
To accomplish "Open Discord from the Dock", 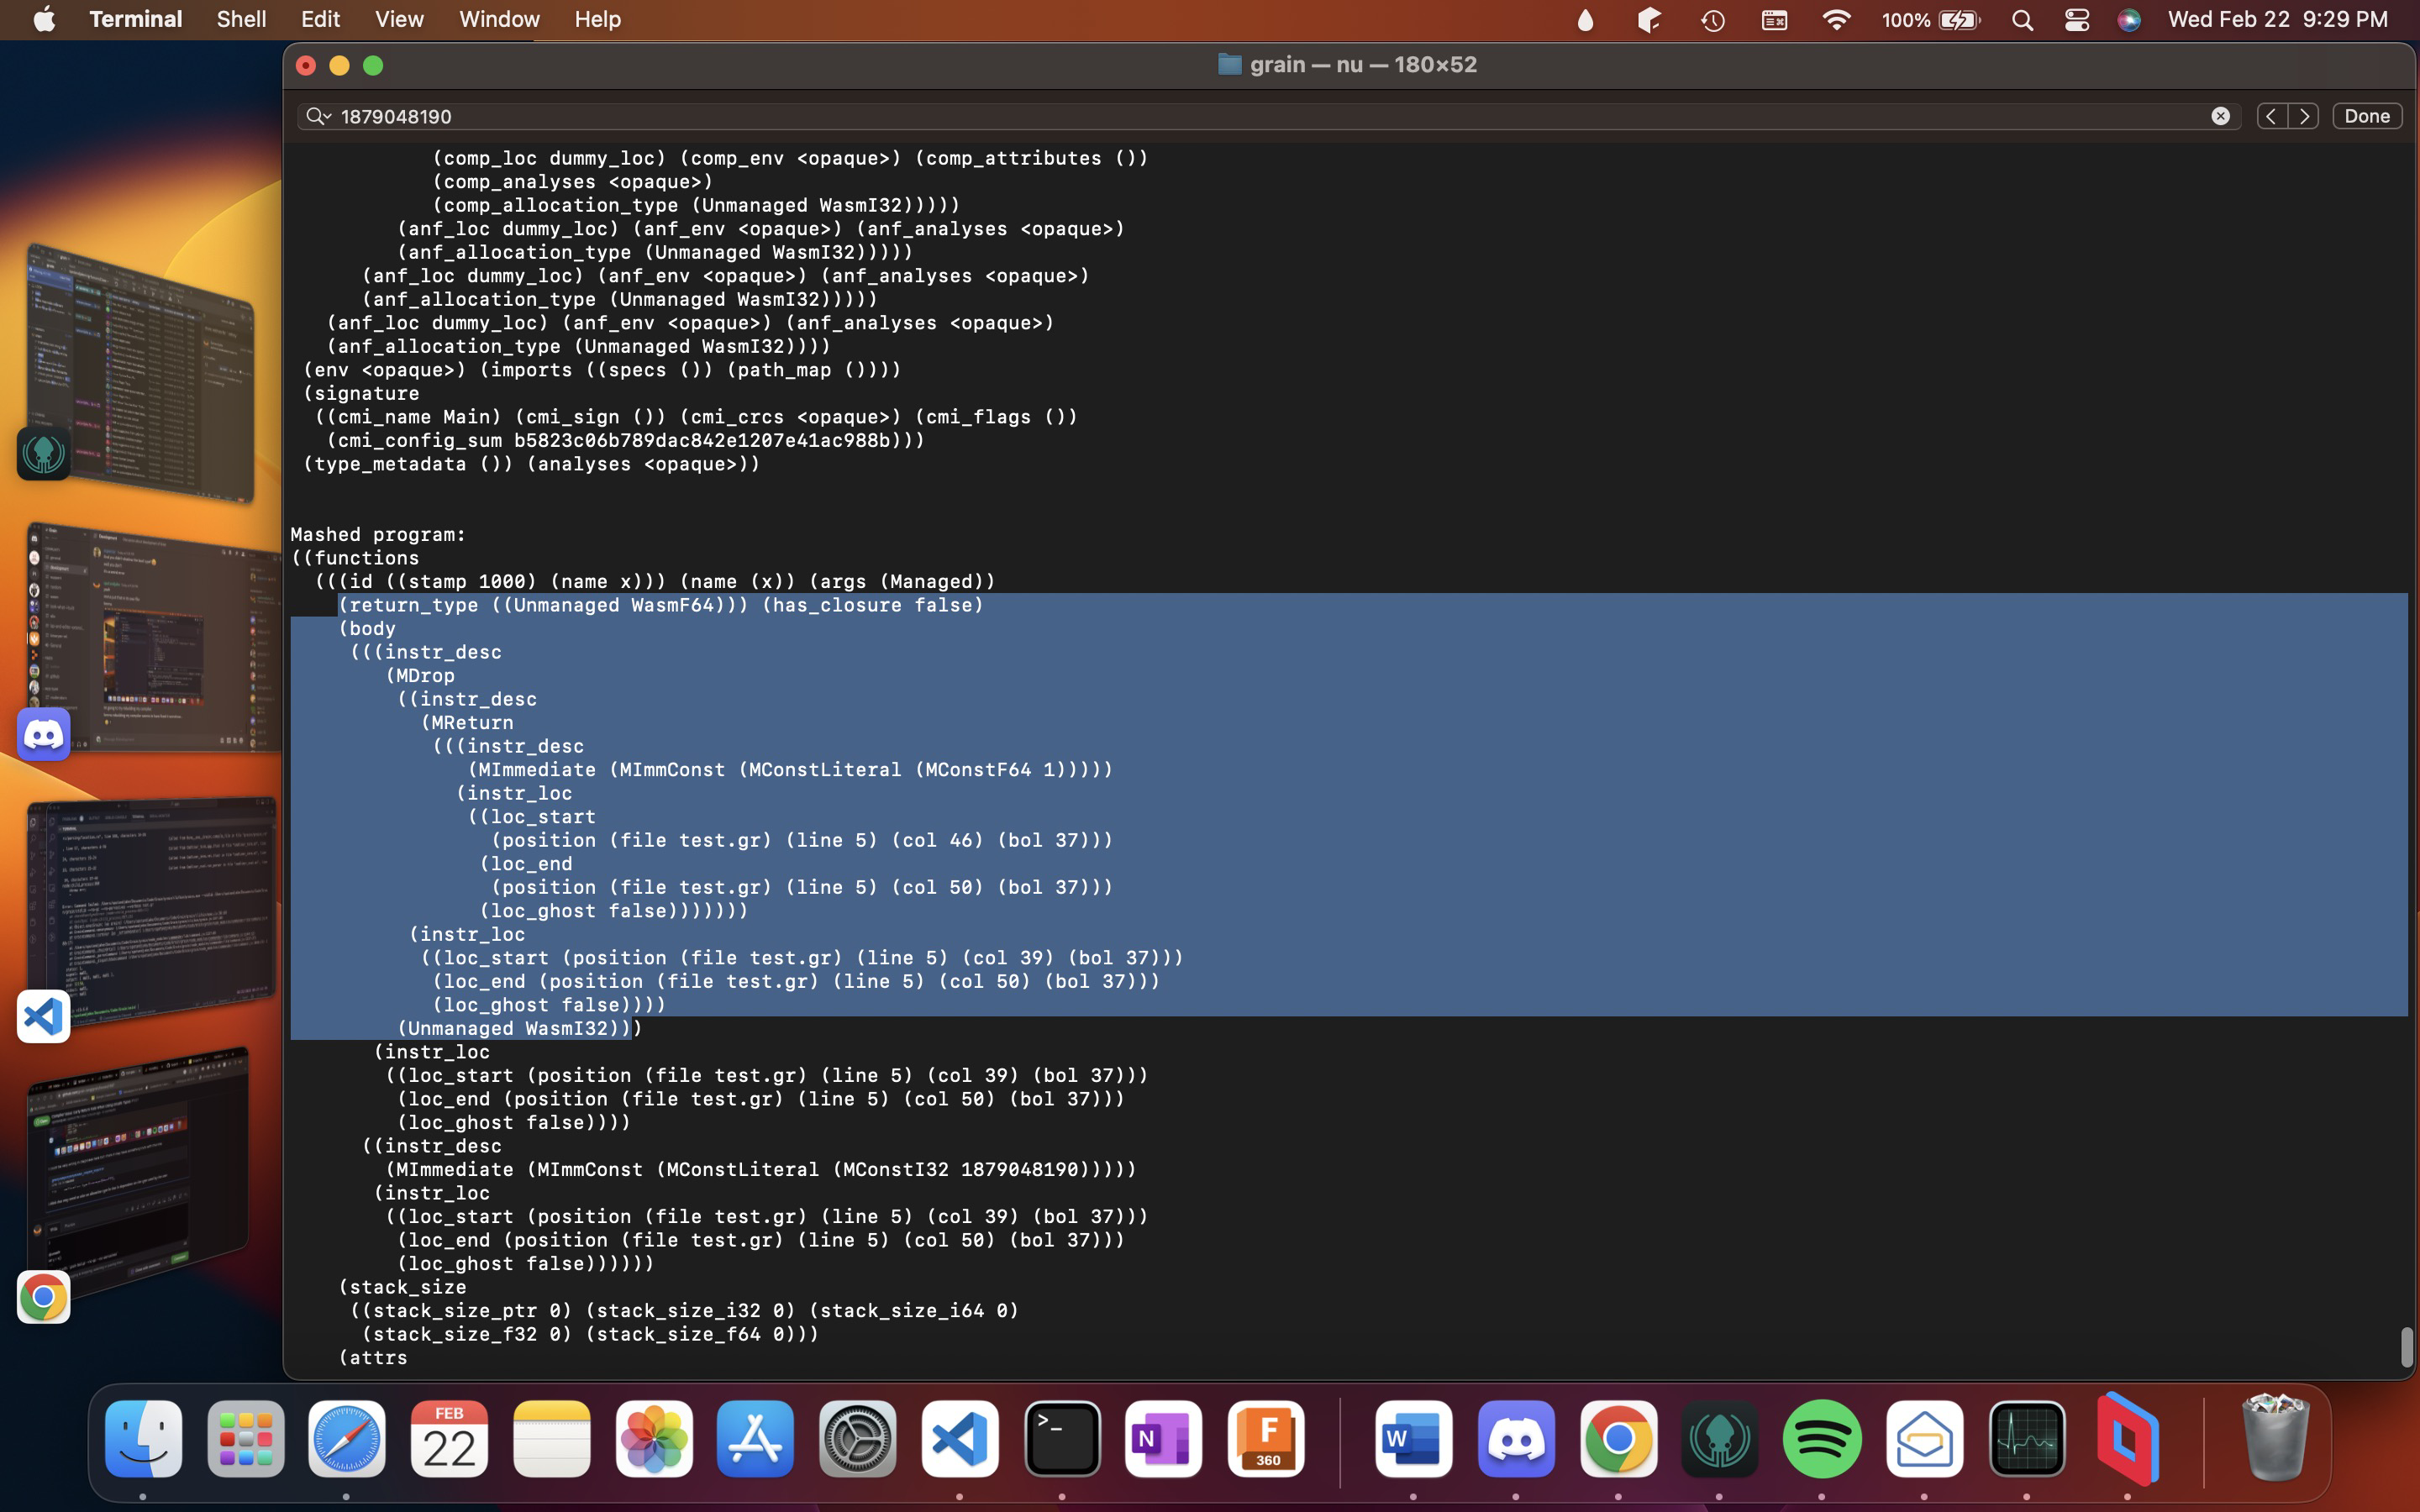I will [x=1515, y=1440].
